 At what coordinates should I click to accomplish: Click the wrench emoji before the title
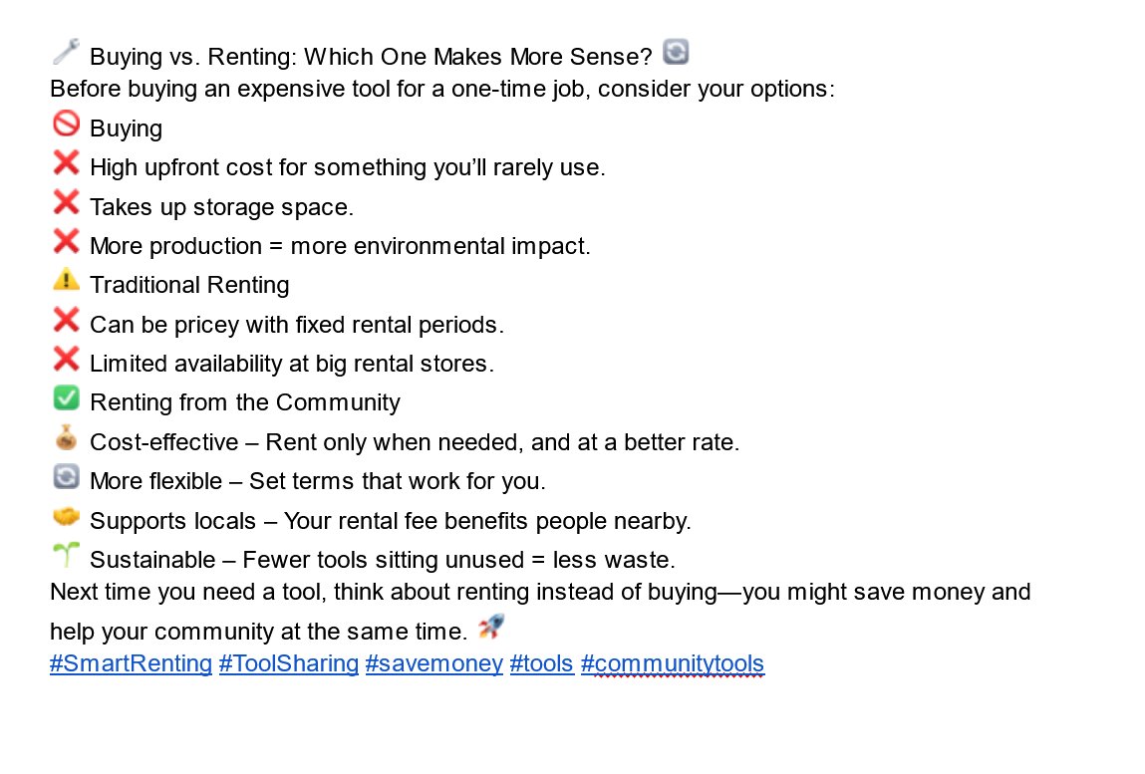click(66, 52)
